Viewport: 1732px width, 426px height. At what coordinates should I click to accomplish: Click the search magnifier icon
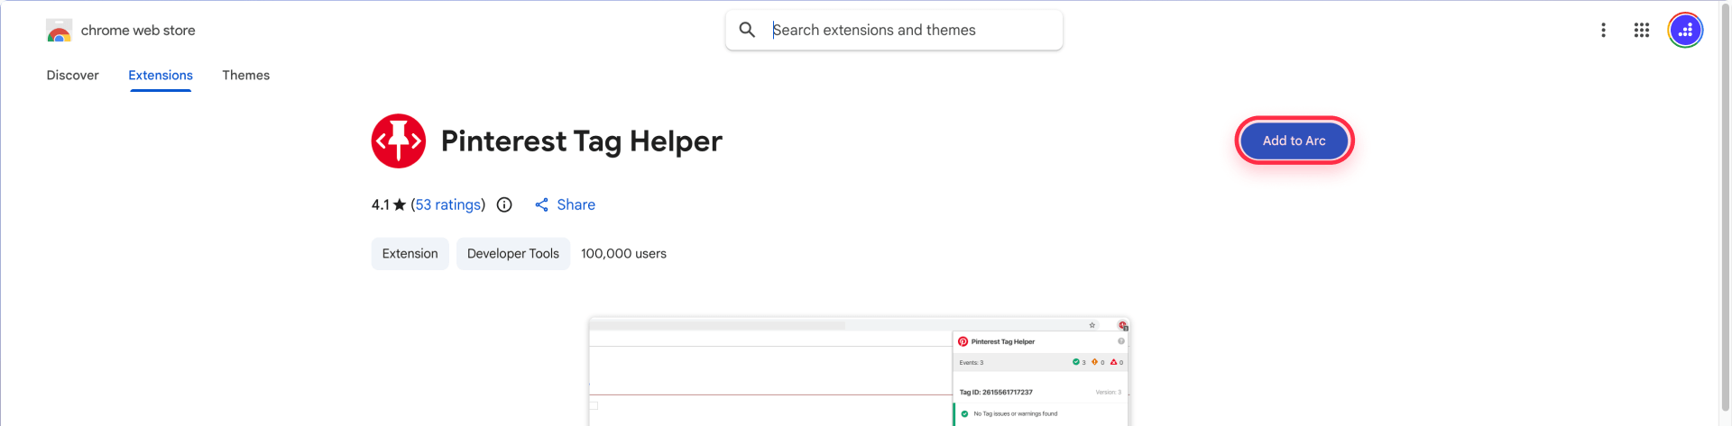pos(747,30)
